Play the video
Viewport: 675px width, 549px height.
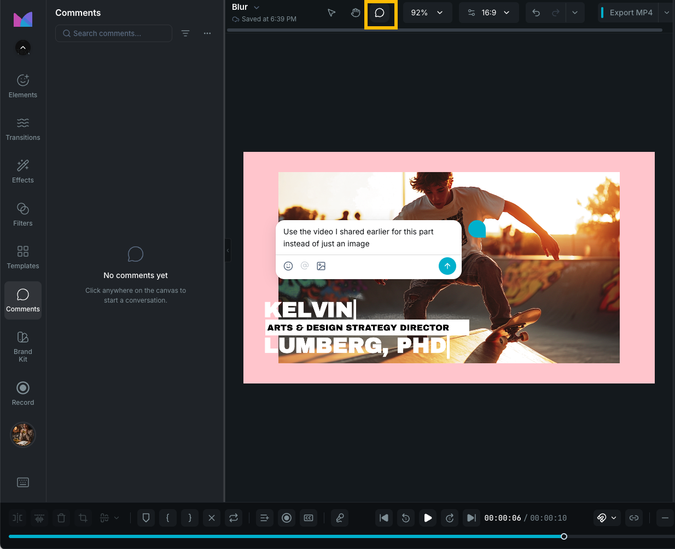(x=428, y=518)
